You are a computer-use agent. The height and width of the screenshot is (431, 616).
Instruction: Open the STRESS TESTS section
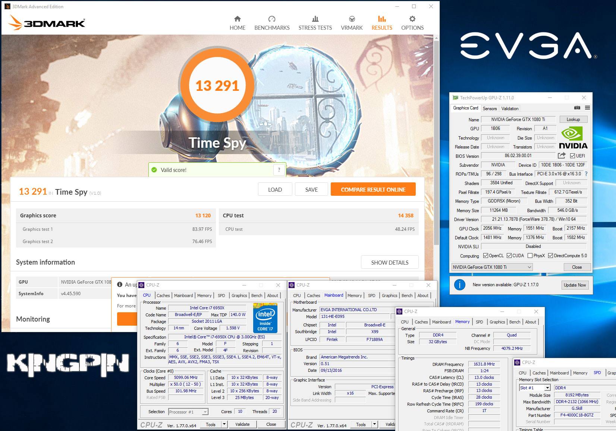point(315,23)
